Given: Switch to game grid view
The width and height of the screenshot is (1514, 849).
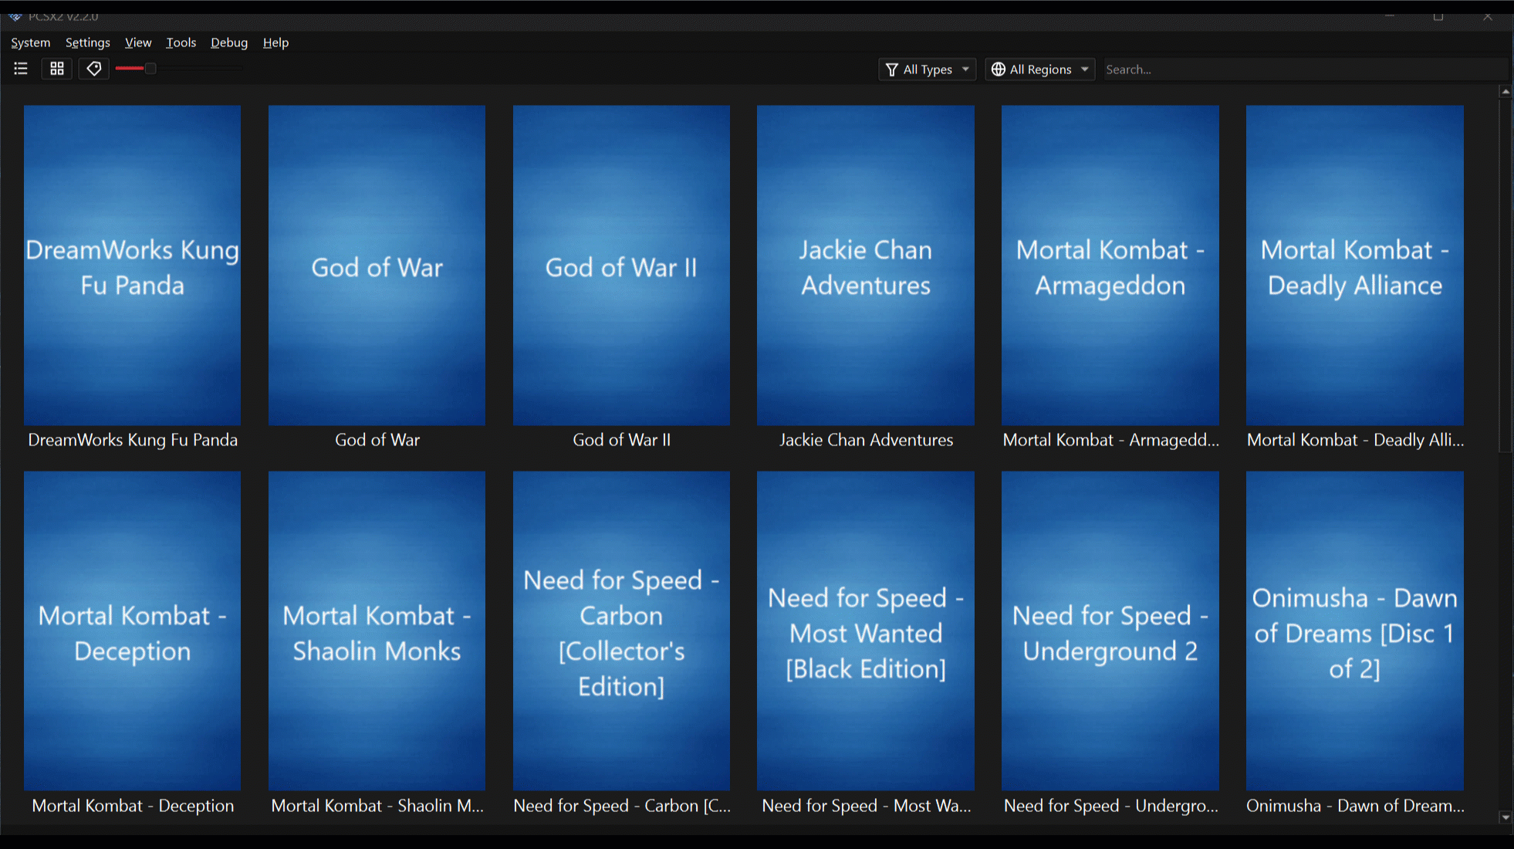Looking at the screenshot, I should click(x=57, y=69).
